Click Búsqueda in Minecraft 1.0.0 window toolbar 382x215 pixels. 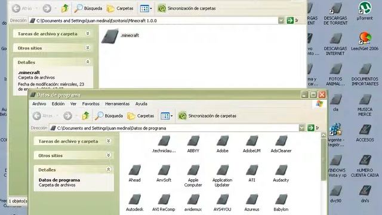88,8
